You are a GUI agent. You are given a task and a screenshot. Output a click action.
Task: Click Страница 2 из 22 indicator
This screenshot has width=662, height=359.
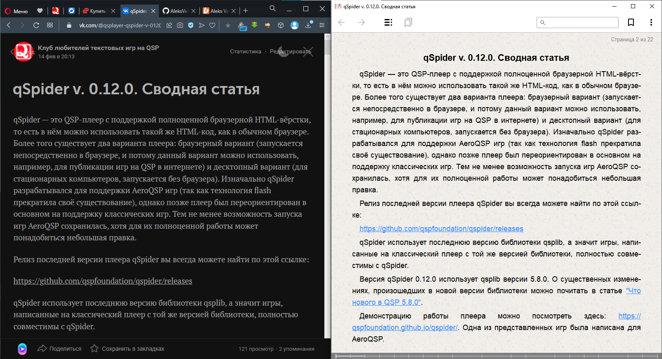click(632, 40)
